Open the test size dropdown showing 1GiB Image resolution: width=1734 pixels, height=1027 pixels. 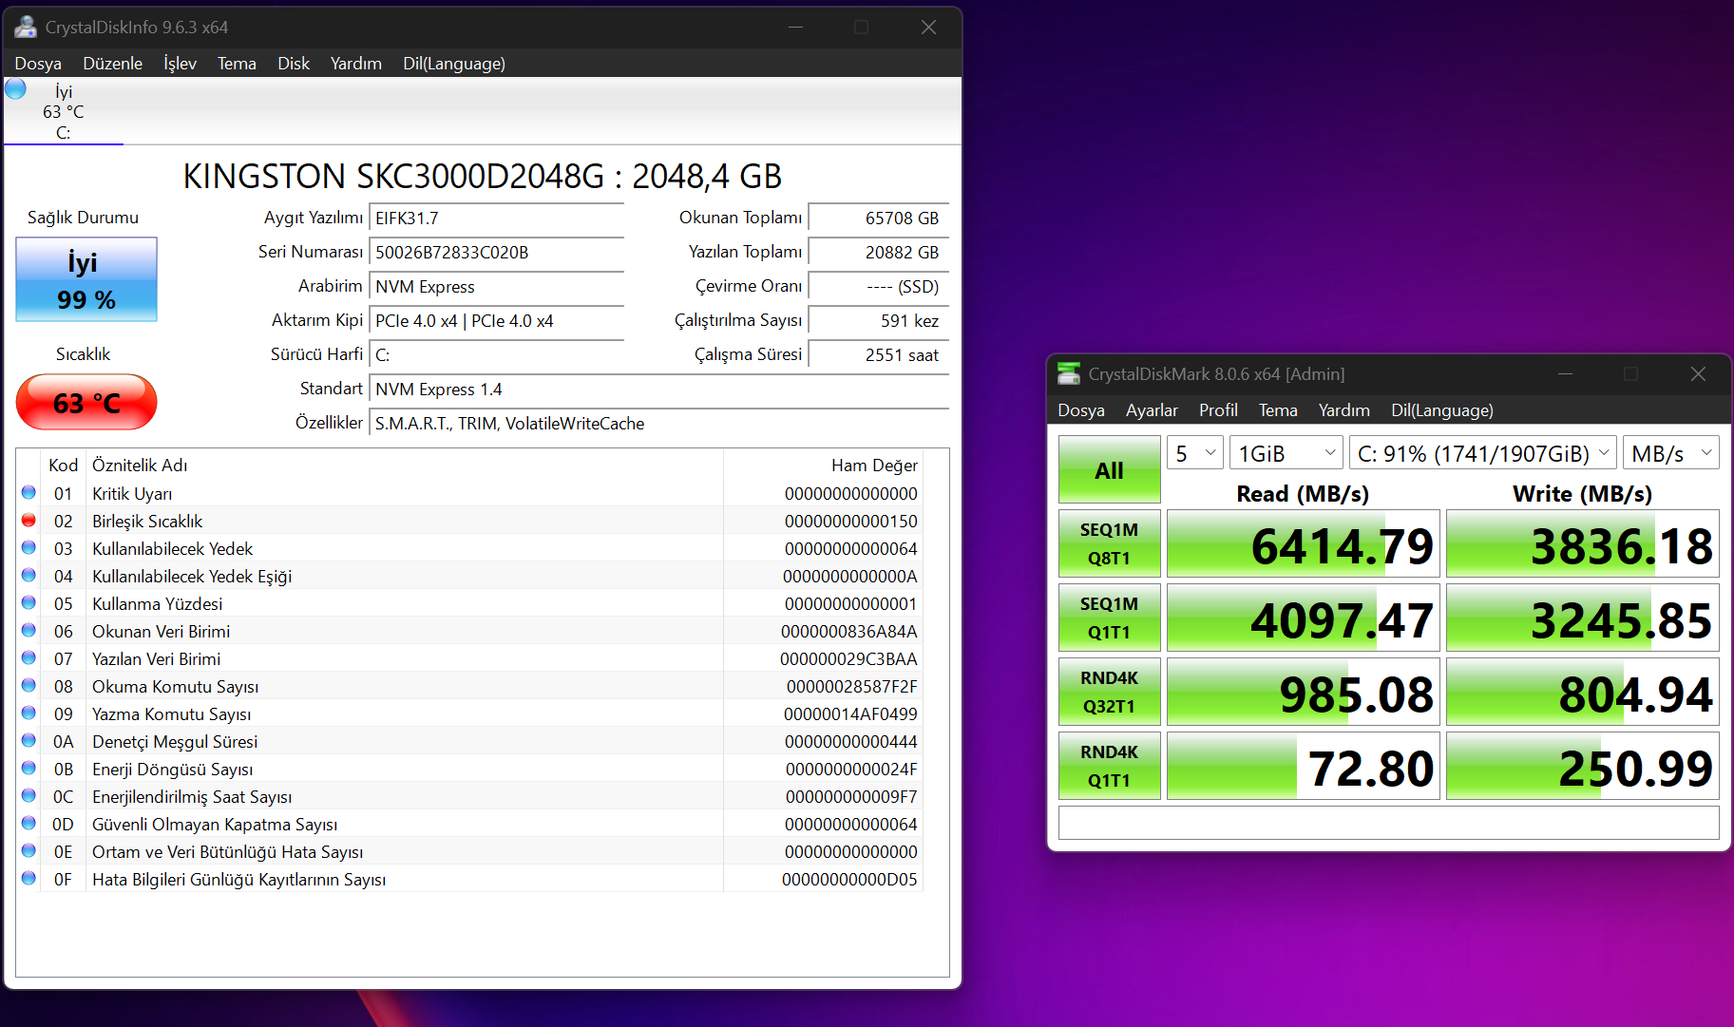1286,453
